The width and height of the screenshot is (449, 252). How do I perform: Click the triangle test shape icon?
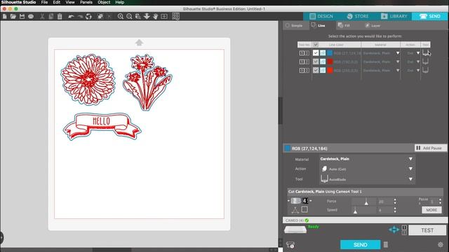coord(295,210)
